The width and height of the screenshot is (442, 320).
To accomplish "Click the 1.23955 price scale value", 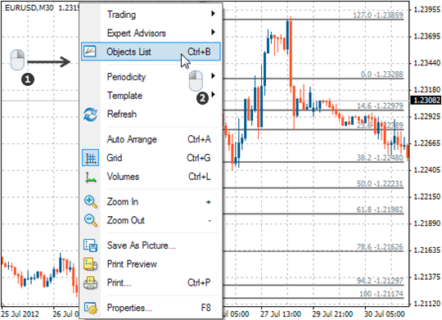I will point(426,10).
